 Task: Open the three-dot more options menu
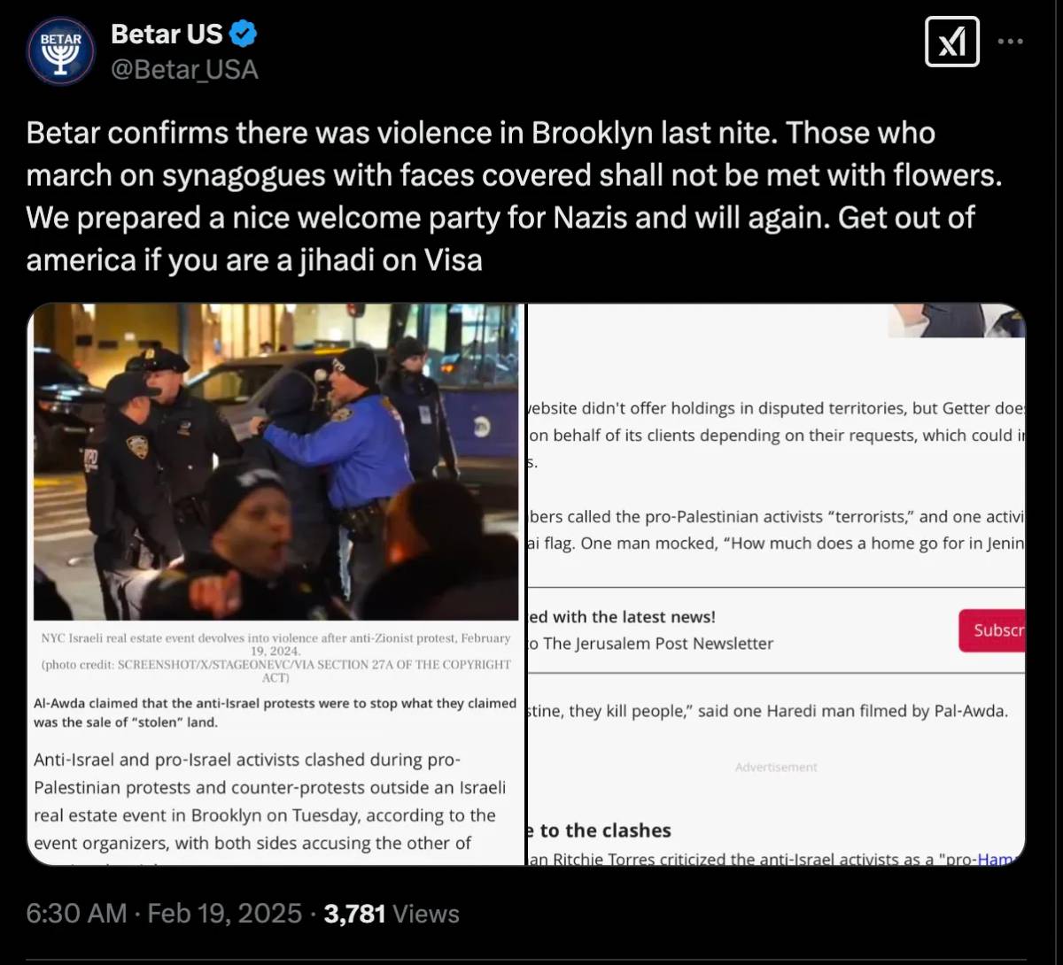[1012, 42]
